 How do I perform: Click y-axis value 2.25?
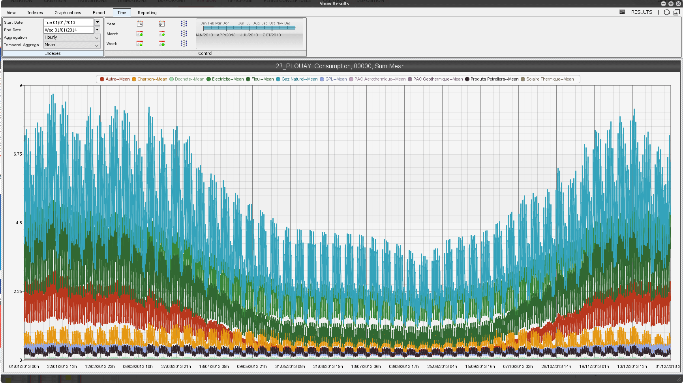(17, 291)
